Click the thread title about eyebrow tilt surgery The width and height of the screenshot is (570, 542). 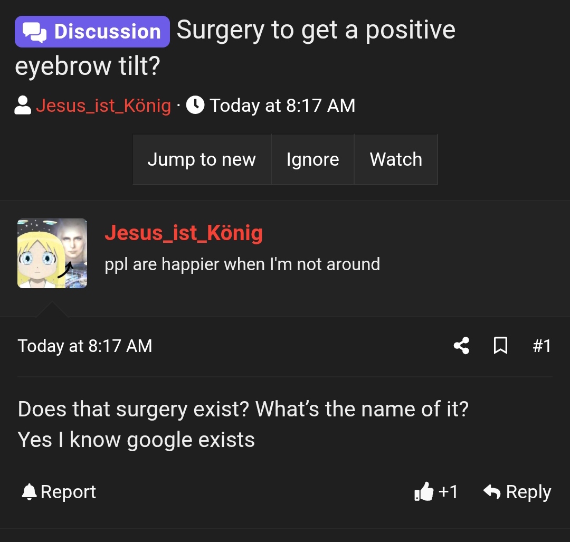[316, 31]
